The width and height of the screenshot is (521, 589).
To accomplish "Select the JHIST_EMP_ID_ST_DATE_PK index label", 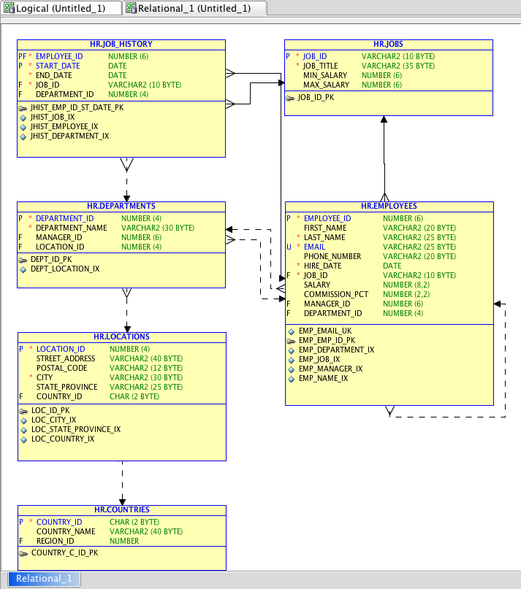I will 77,107.
